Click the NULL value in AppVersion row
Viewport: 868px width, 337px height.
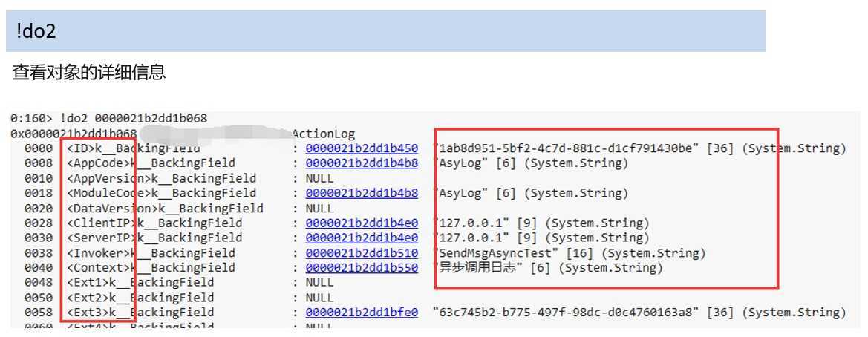(x=319, y=178)
